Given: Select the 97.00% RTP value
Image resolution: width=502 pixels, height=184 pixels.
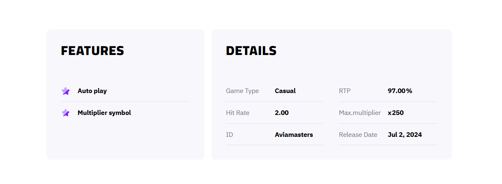Looking at the screenshot, I should (x=400, y=91).
